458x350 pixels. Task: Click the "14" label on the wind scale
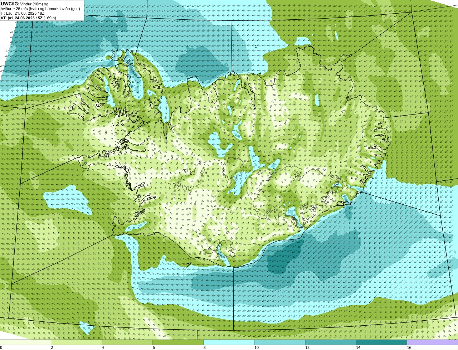[x=358, y=347]
